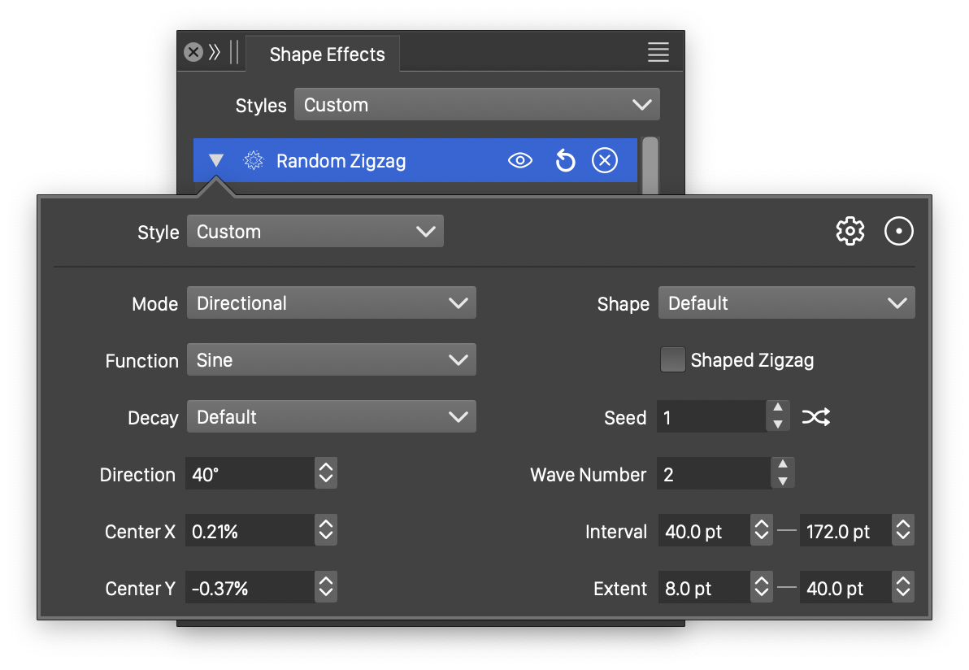Open the Function dropdown set to Sine
This screenshot has height=670, width=969.
click(x=331, y=360)
